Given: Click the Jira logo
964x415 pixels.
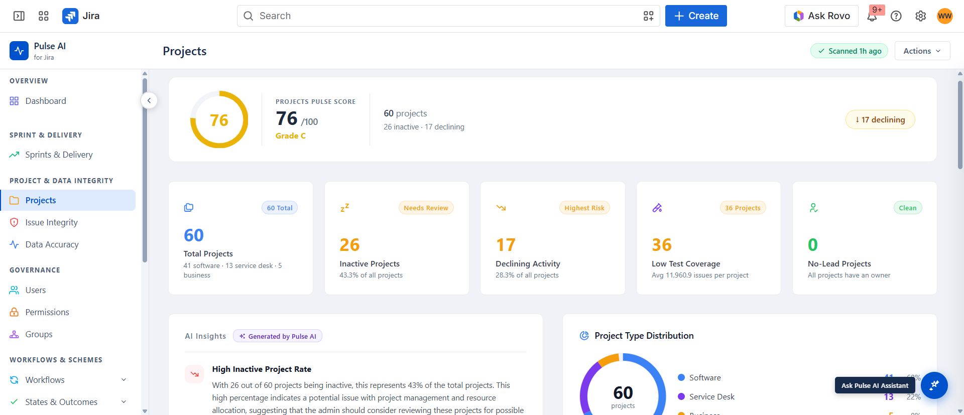Looking at the screenshot, I should coord(81,16).
